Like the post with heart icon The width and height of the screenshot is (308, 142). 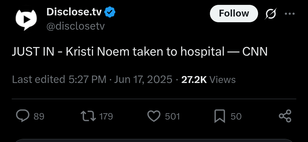154,116
